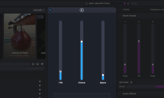The height and width of the screenshot is (98, 164).
Task: Open the Pentatonic scale dropdown
Action: 157,10
